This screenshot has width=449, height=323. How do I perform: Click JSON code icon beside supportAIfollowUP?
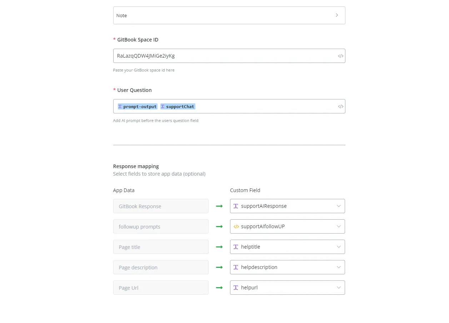[x=236, y=226]
